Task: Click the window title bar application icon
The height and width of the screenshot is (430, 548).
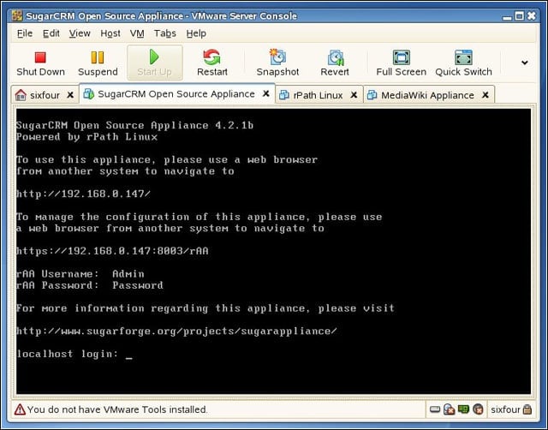Action: pyautogui.click(x=17, y=15)
